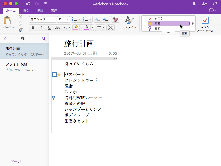Click the share notebook person icon
221x166 pixels.
(x=204, y=4)
